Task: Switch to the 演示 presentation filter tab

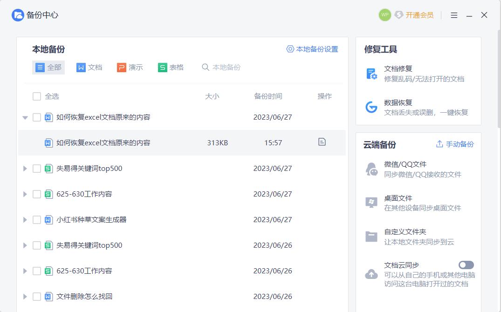Action: pyautogui.click(x=130, y=67)
